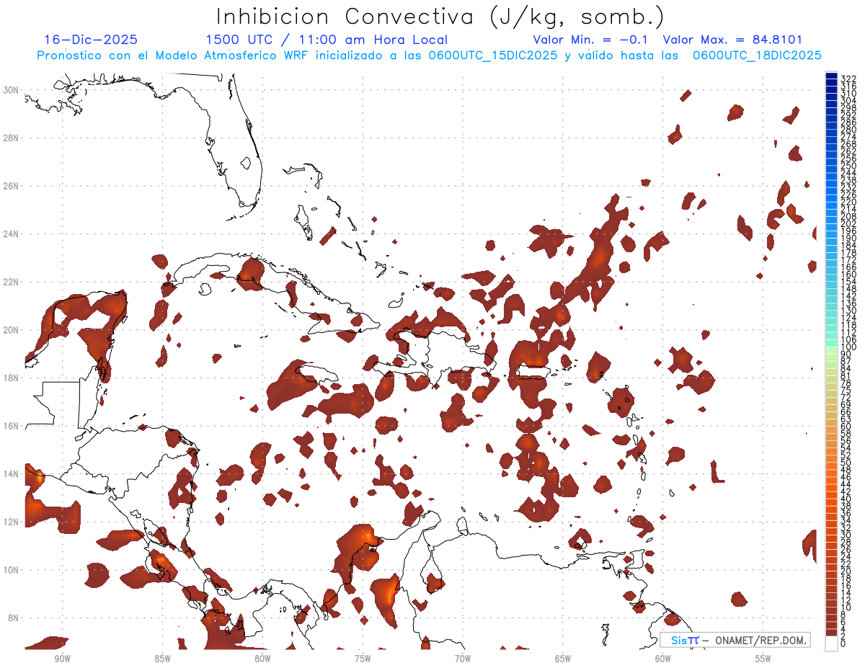Click the 12N latitude label
The image size is (865, 668).
[x=12, y=522]
